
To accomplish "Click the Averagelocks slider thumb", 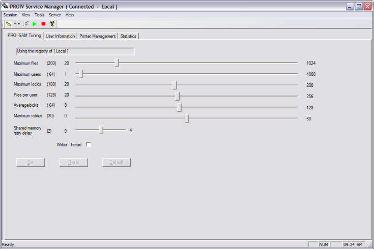I will click(179, 107).
